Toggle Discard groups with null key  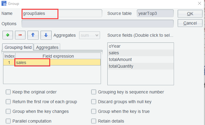coord(94,102)
